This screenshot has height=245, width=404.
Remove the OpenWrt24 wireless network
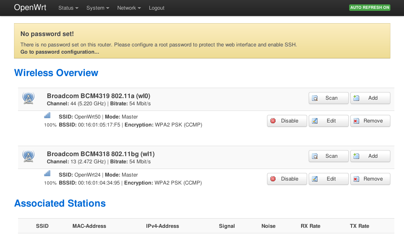coord(370,179)
